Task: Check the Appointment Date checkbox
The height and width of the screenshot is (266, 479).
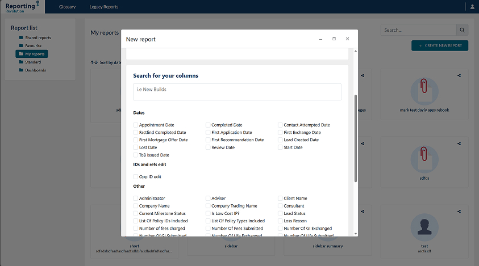Action: click(135, 125)
